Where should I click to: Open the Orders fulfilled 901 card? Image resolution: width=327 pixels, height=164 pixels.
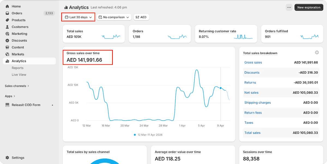tap(292, 34)
